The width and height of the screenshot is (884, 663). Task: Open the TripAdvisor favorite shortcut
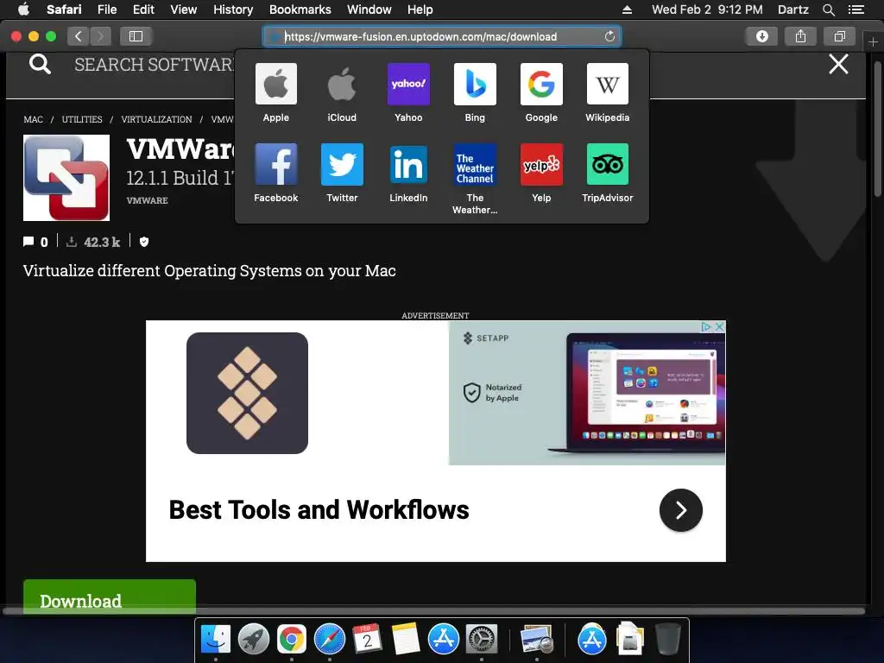tap(607, 173)
